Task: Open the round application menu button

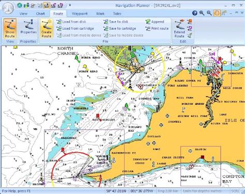Action: [x=8, y=8]
